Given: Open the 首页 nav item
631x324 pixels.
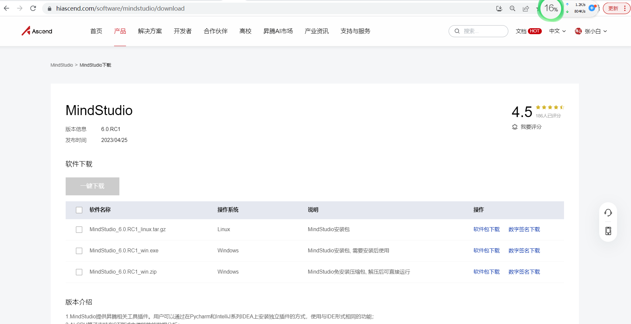Looking at the screenshot, I should tap(96, 31).
